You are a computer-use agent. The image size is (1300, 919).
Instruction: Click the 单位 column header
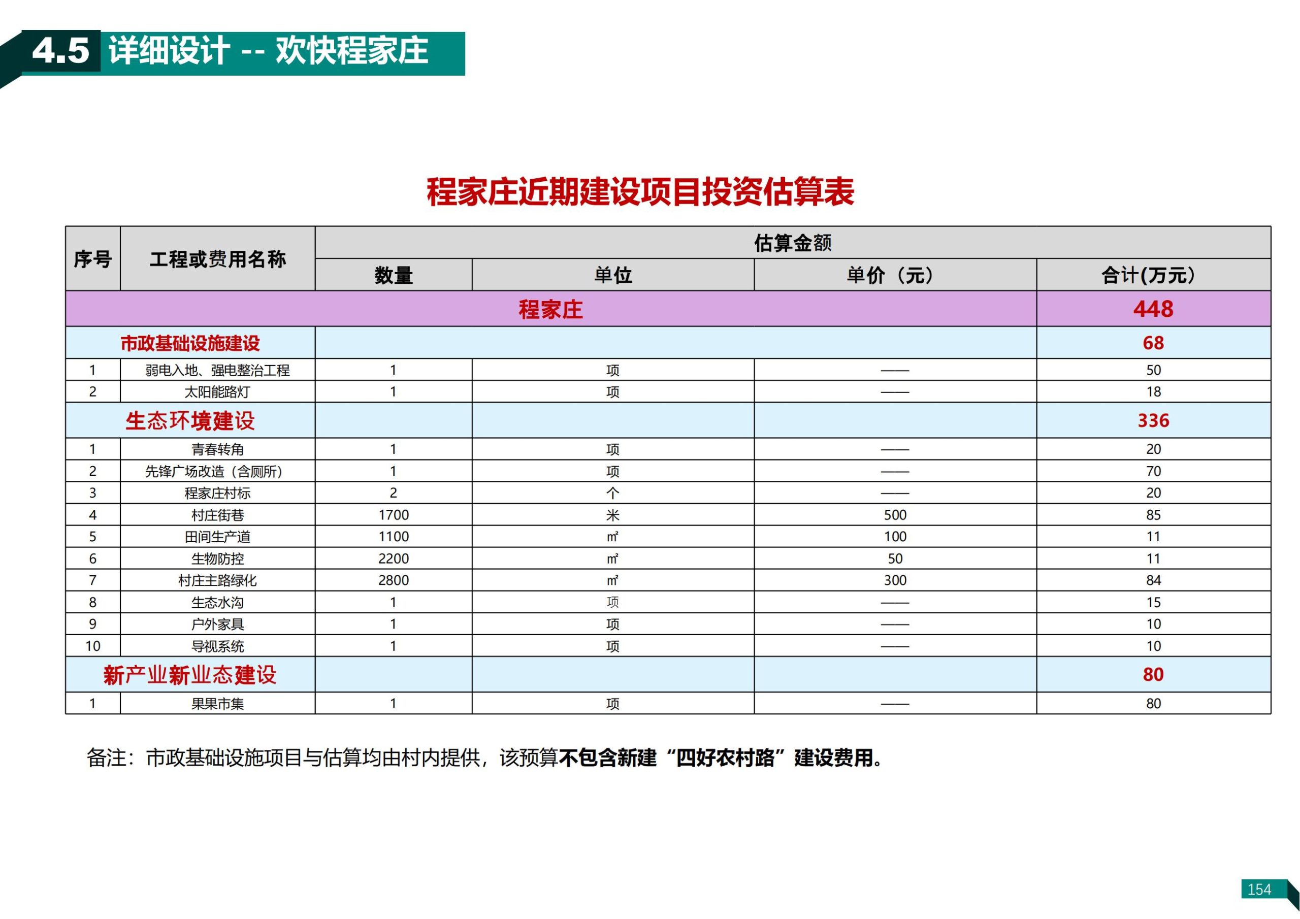point(612,276)
